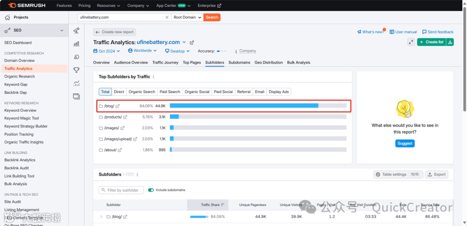Switch to the Audience Overview tab
467x226 pixels.
click(x=131, y=63)
